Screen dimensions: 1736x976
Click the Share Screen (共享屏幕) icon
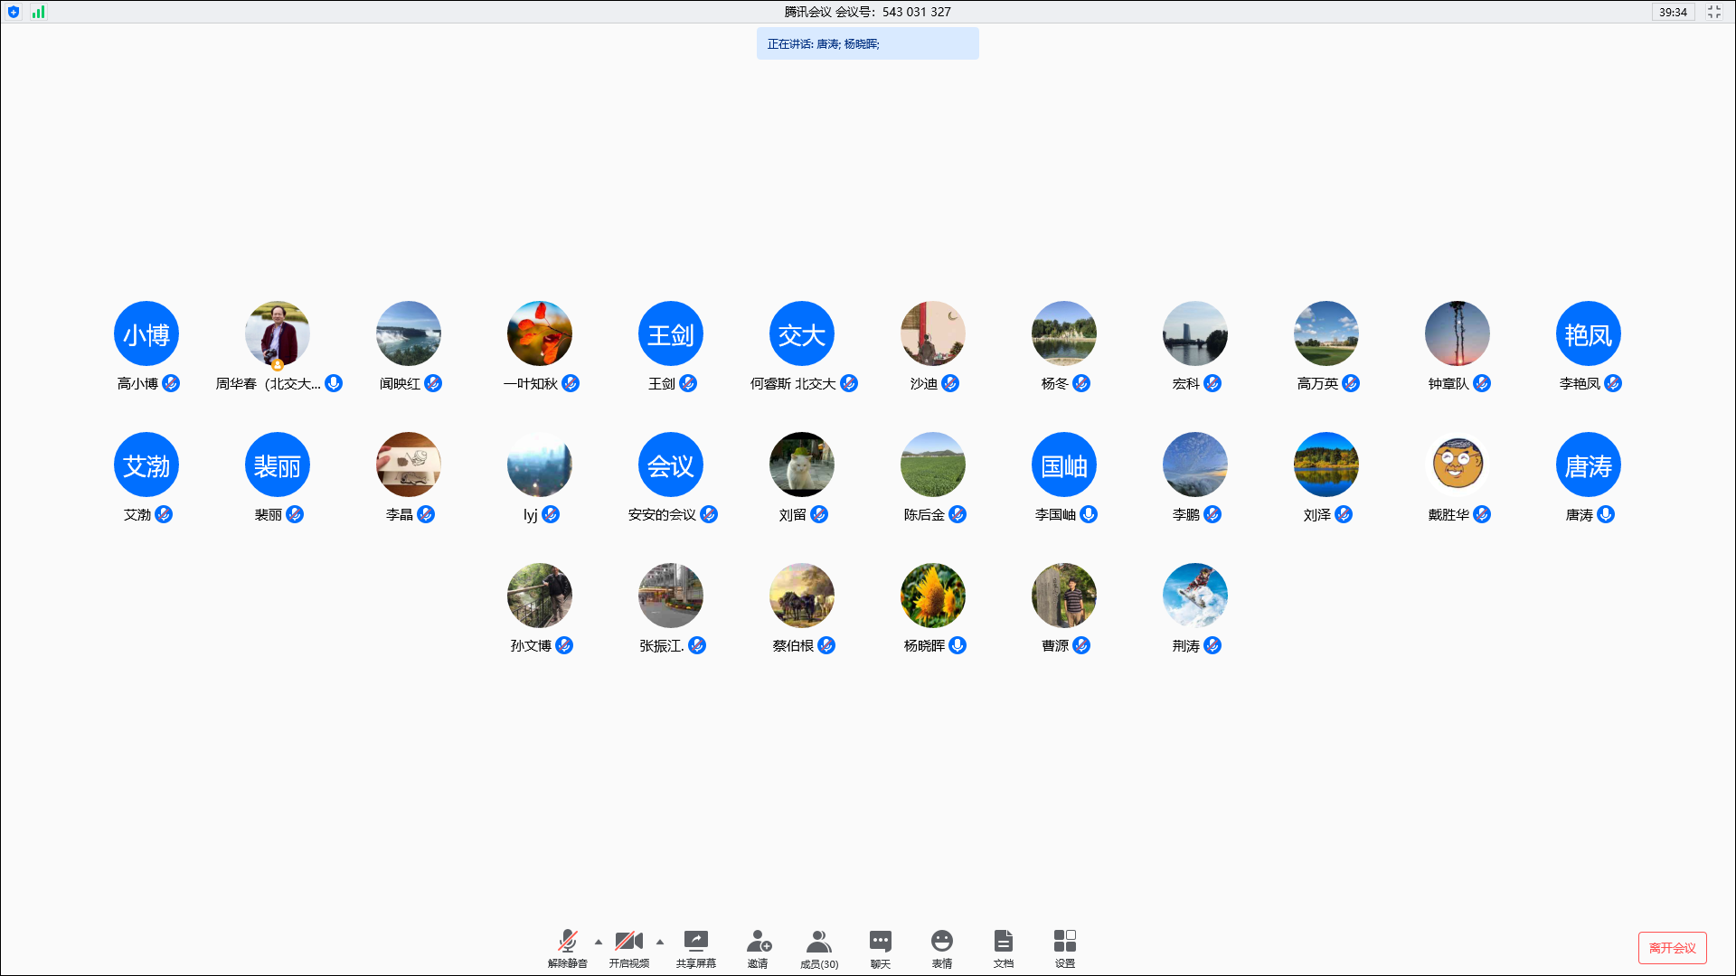(x=695, y=942)
